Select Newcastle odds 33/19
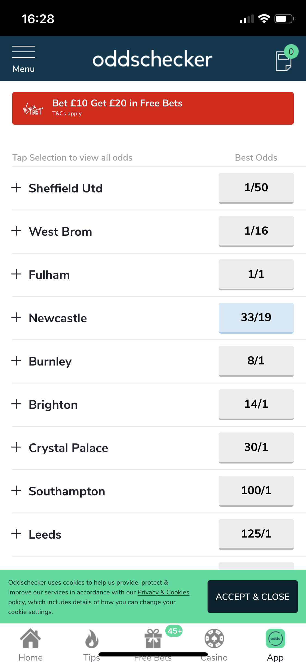Image resolution: width=306 pixels, height=663 pixels. coord(256,318)
